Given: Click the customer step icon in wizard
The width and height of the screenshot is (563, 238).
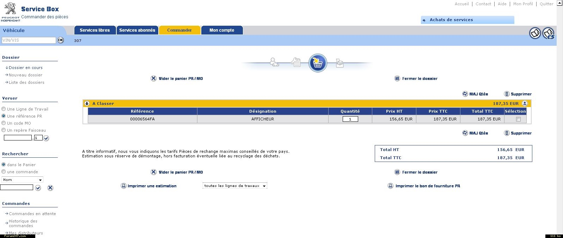Looking at the screenshot, I should click(x=274, y=62).
